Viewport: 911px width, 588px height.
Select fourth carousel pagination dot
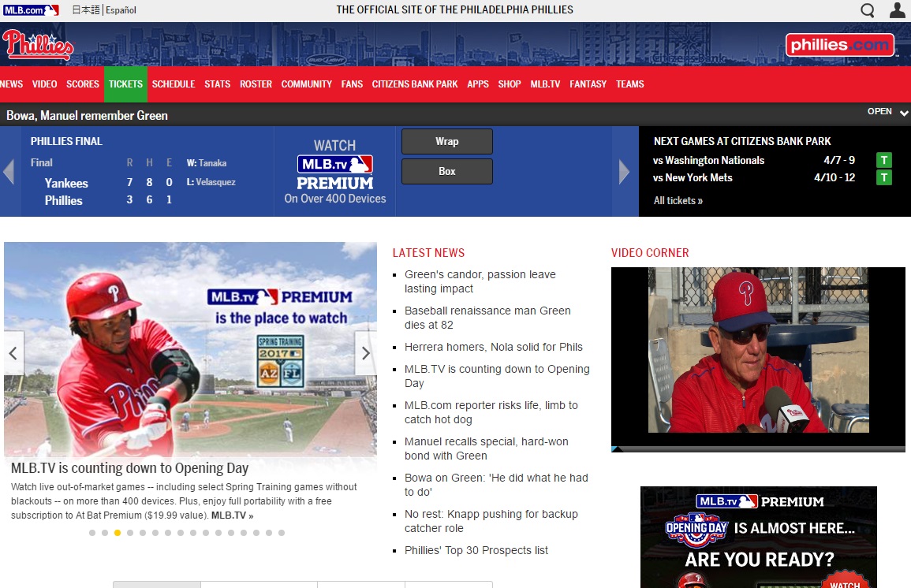point(130,533)
